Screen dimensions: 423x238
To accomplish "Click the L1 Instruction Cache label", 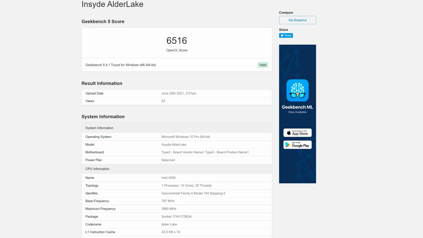I will coord(100,232).
